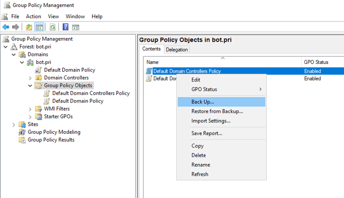Click the Sites icon in tree
The image size is (344, 198).
tap(22, 124)
